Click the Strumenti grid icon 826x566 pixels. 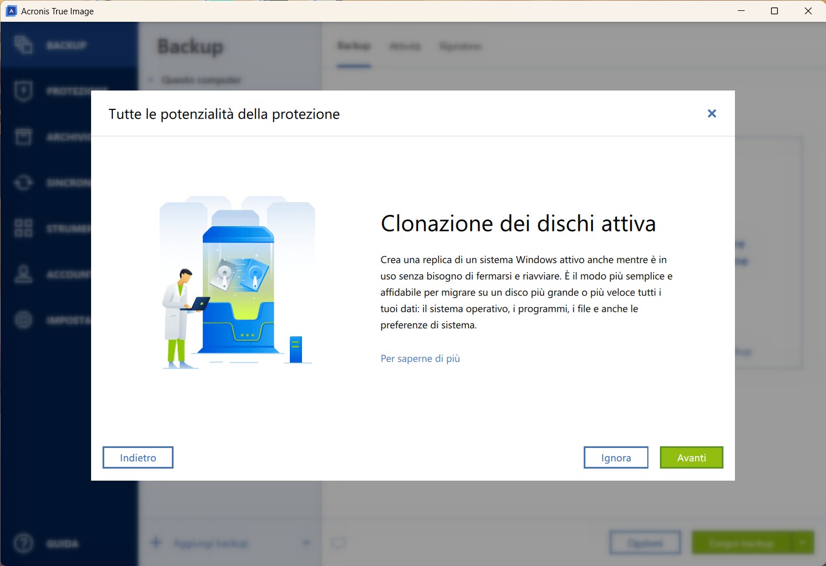(x=23, y=228)
